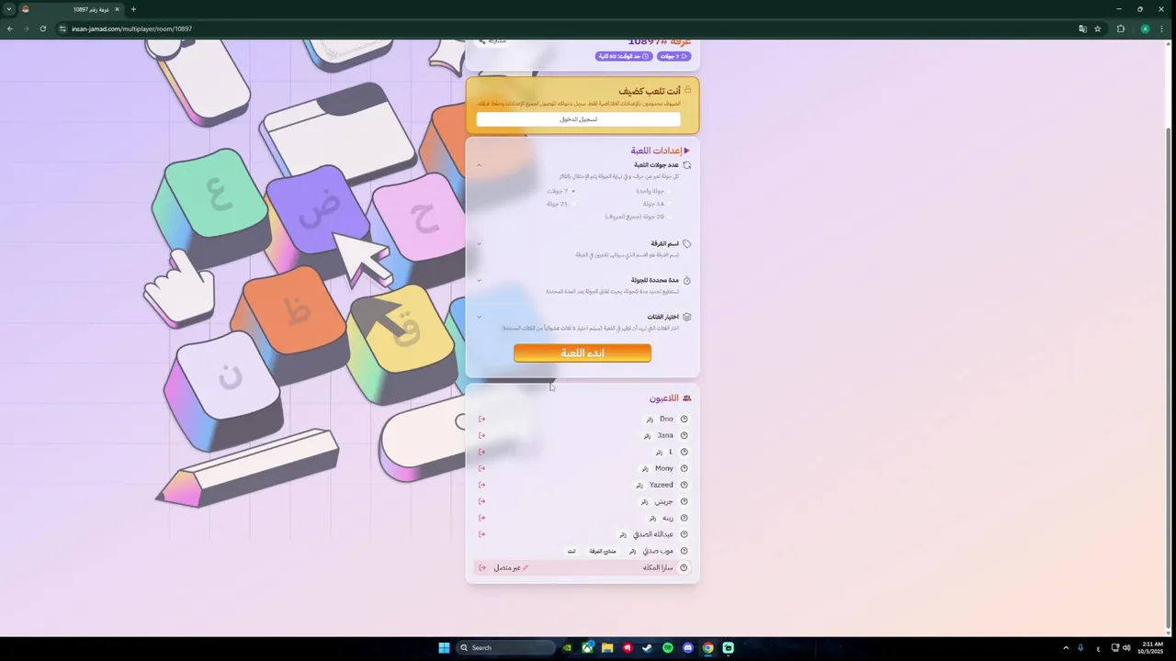Image resolution: width=1176 pixels, height=661 pixels.
Task: Open Google Translate icon in address bar
Action: pos(1082,28)
